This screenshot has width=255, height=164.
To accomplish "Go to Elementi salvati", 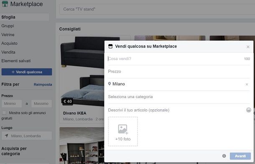I will click(x=16, y=61).
